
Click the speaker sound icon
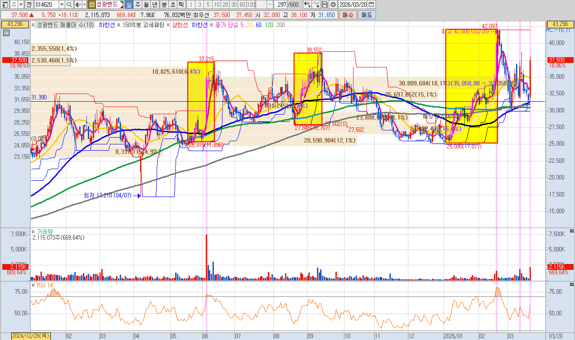[x=77, y=4]
